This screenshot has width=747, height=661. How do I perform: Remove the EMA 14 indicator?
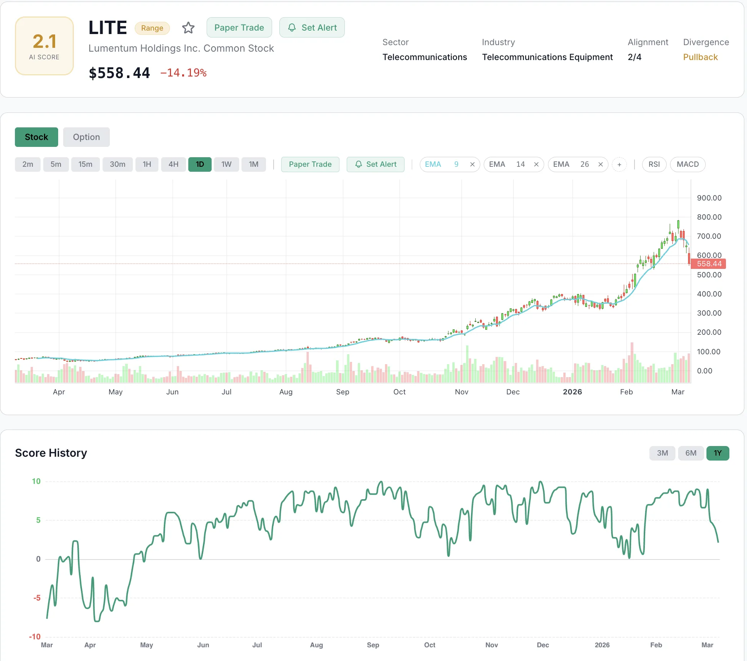[x=536, y=164]
